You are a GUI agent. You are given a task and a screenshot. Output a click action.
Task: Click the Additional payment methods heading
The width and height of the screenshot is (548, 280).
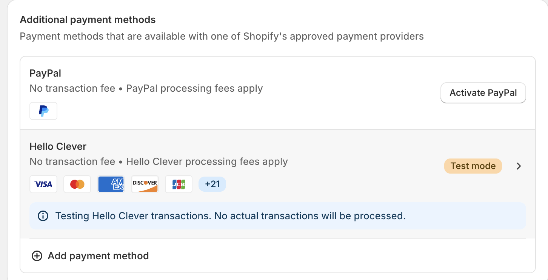[x=88, y=20]
